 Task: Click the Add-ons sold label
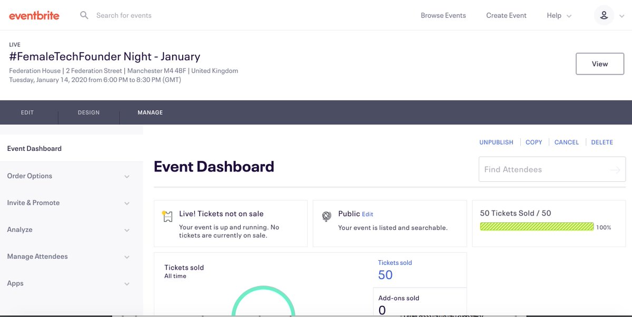(399, 298)
